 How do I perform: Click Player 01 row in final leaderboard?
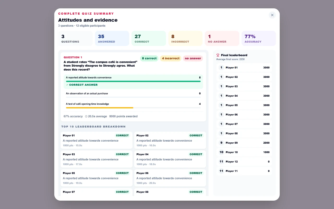[x=244, y=68]
